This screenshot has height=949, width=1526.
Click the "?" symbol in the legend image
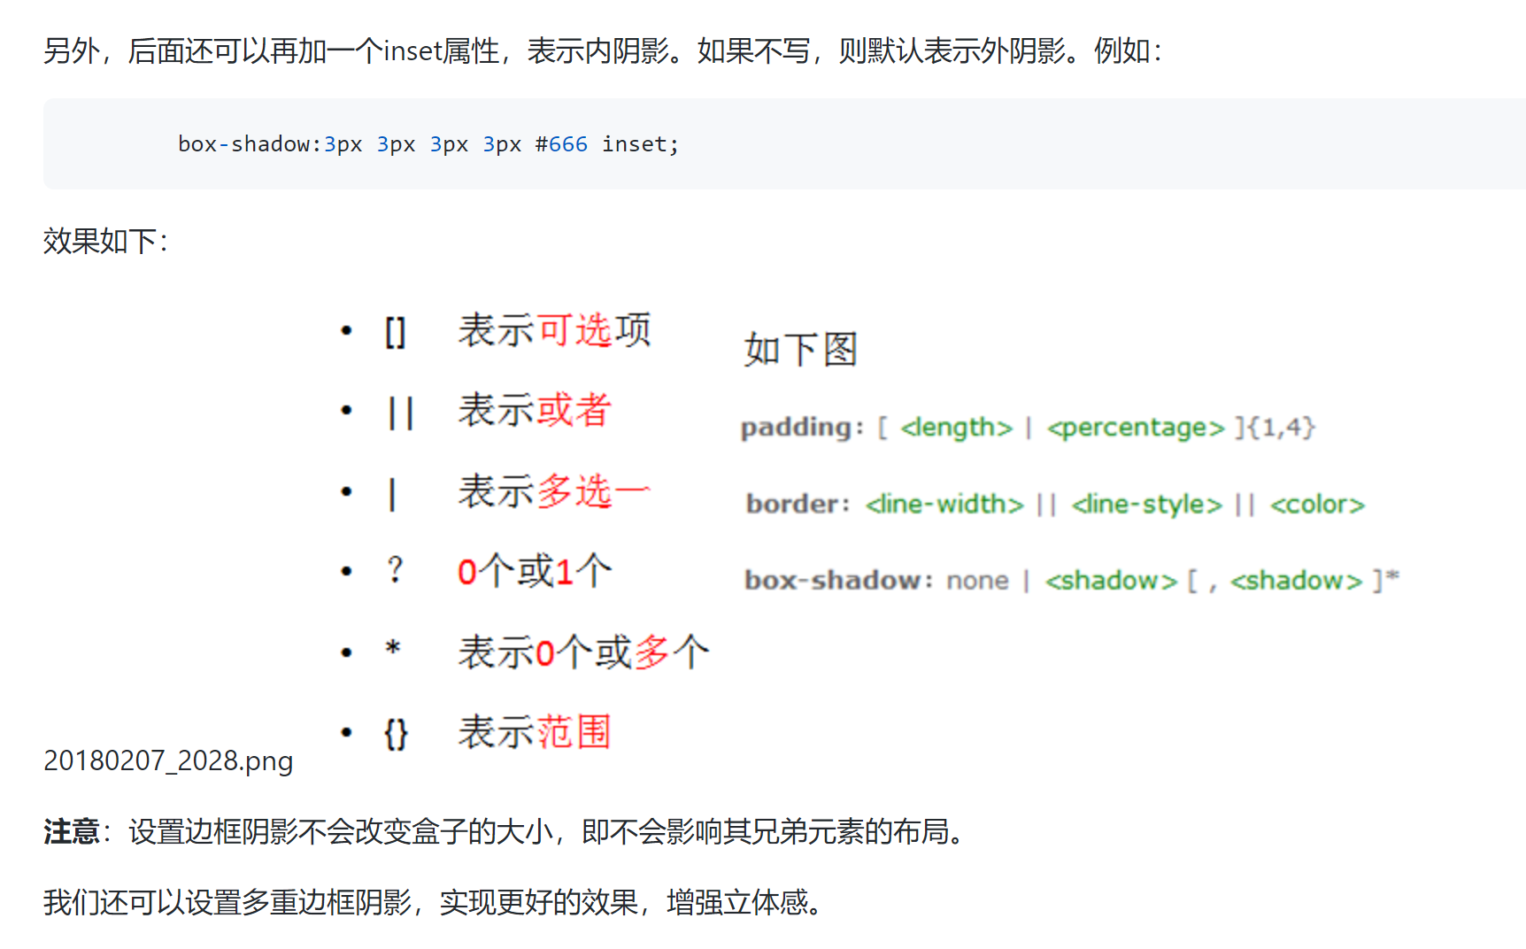click(x=395, y=570)
